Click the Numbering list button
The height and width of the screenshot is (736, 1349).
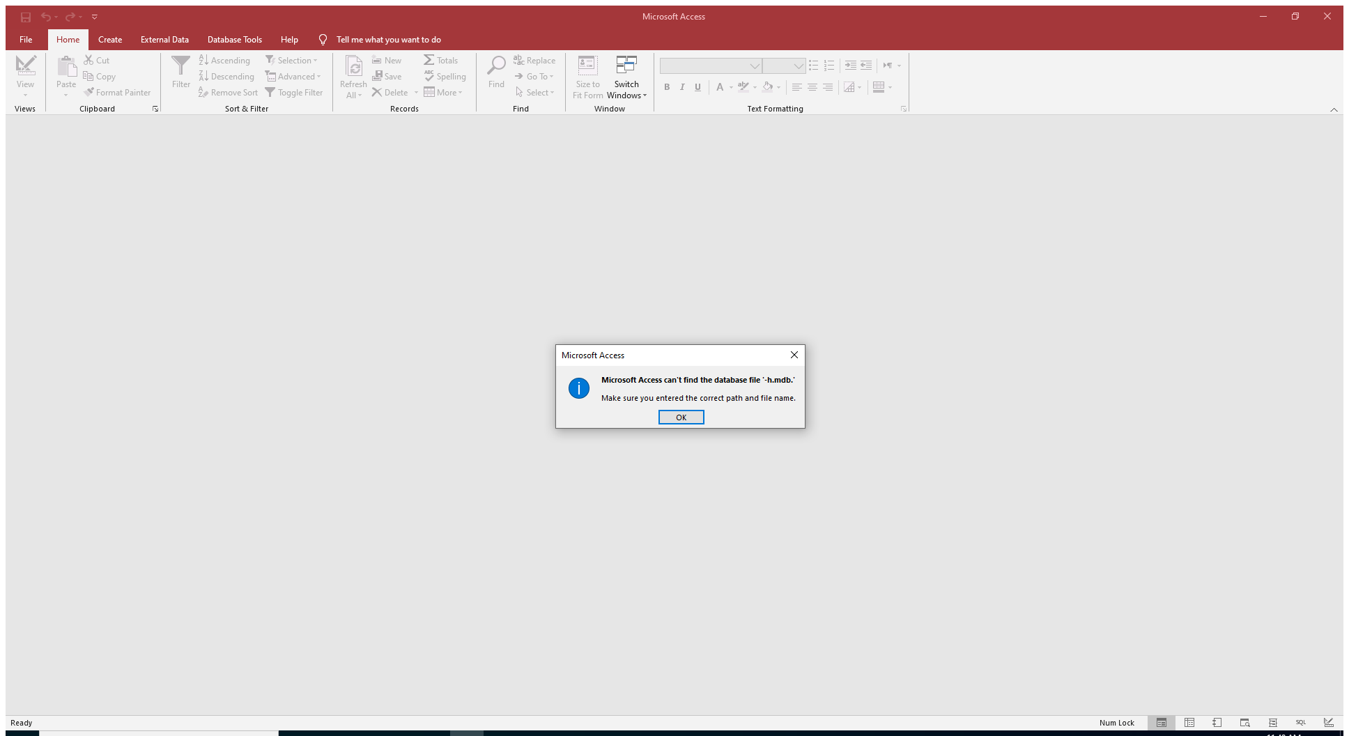click(x=828, y=66)
